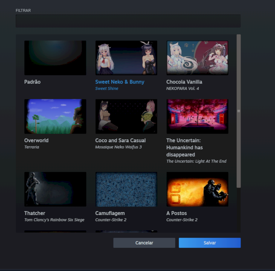Select the Thatcher background thumbnail

tap(55, 189)
